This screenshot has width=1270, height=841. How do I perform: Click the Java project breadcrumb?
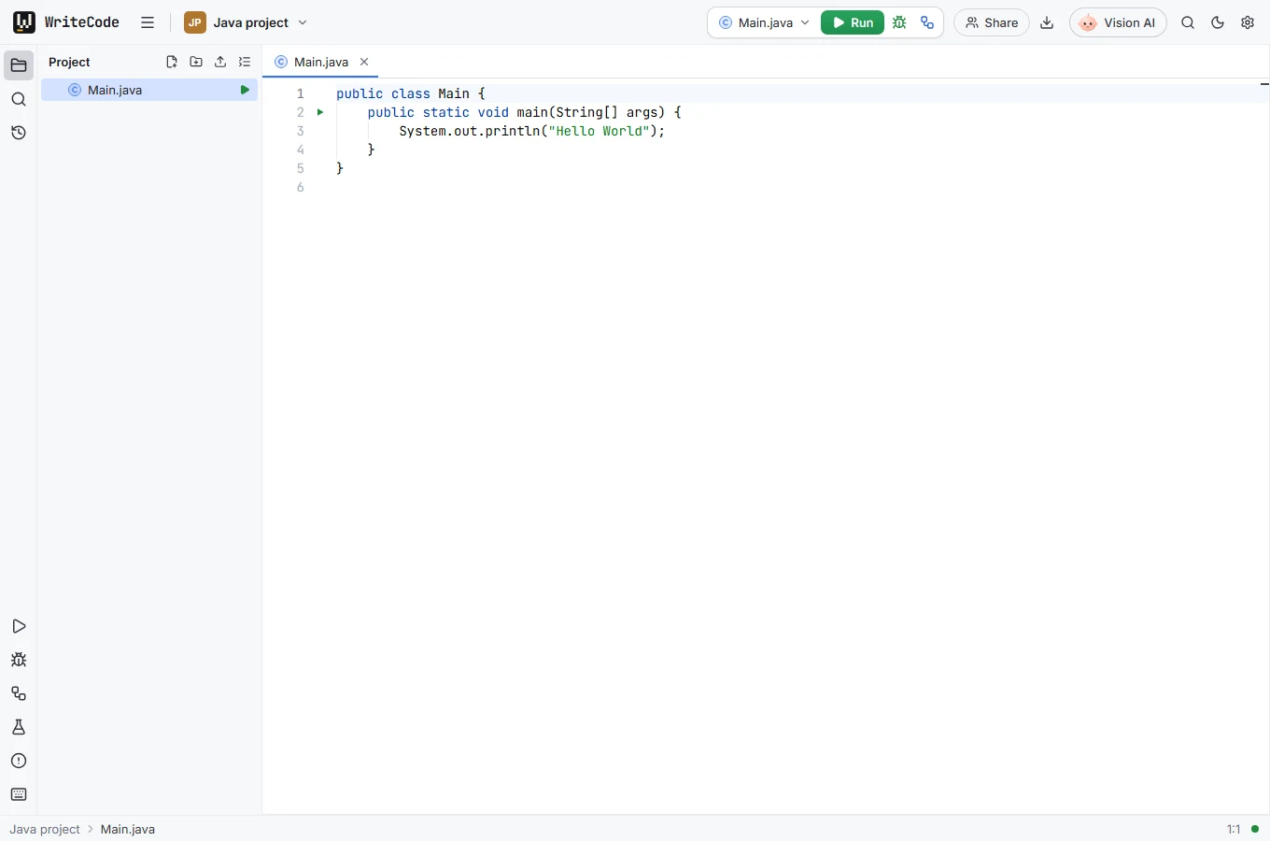45,829
